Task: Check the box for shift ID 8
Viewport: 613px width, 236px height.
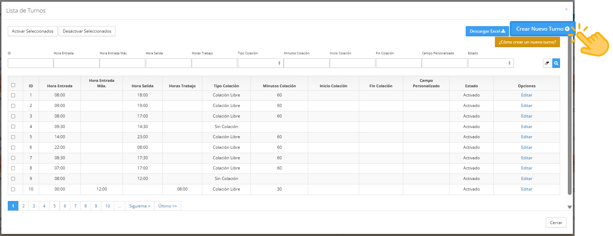Action: 13,168
